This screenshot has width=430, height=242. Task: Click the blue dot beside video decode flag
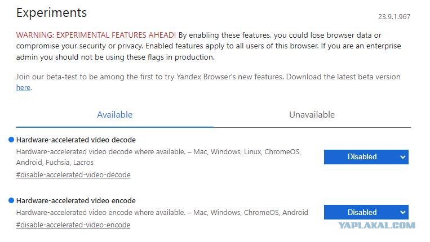pos(11,140)
